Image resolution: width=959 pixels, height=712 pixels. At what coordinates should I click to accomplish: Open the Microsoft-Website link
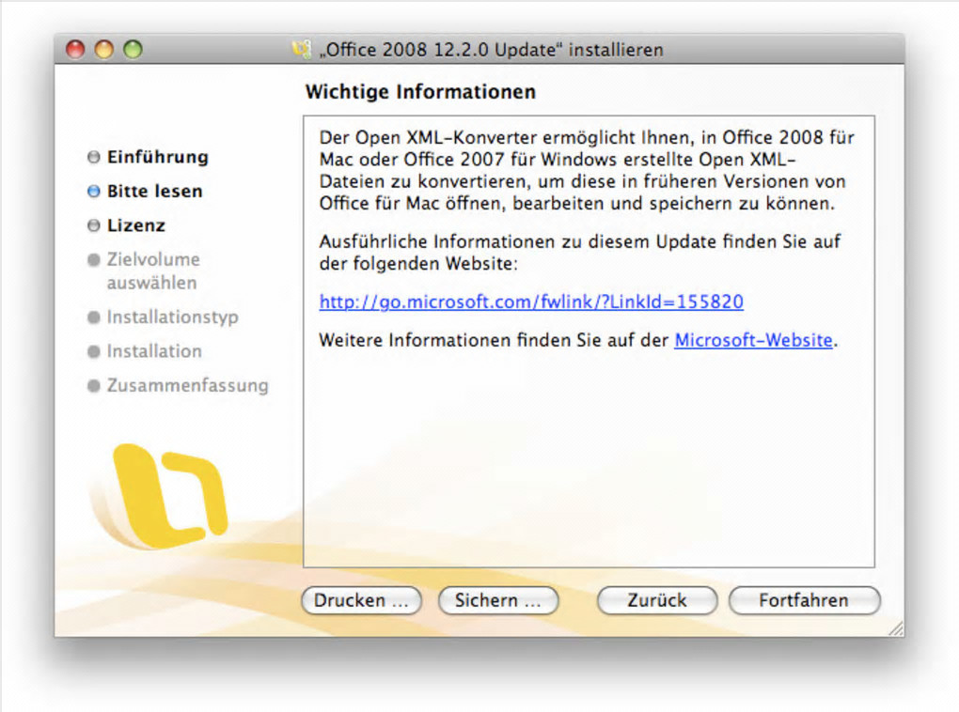753,340
